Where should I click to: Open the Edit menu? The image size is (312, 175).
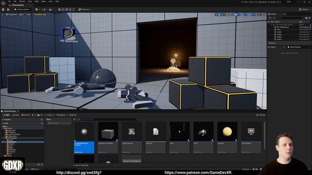pyautogui.click(x=15, y=1)
